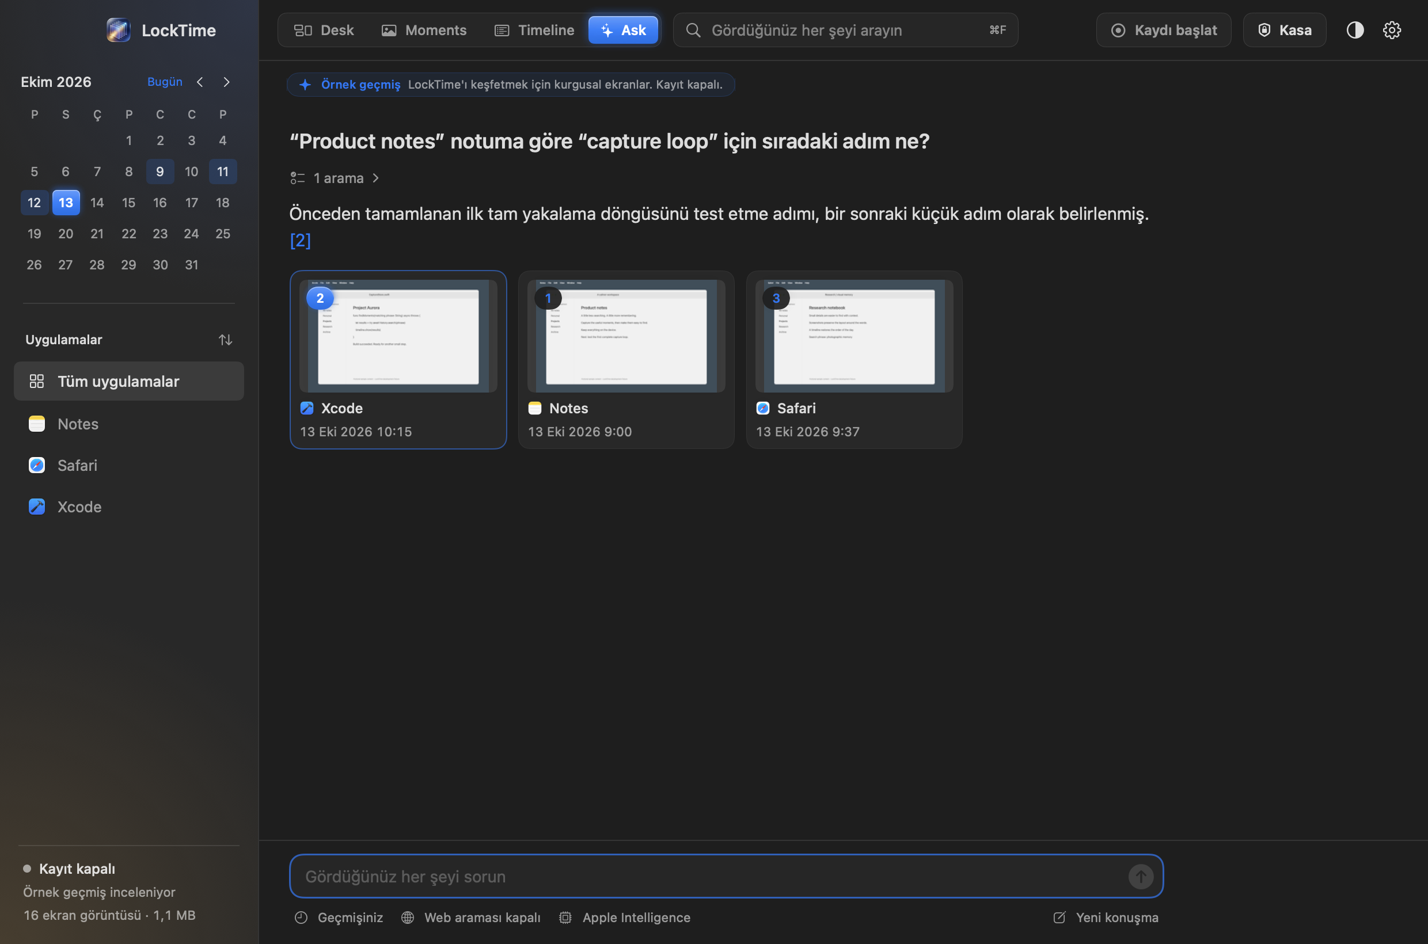The width and height of the screenshot is (1428, 944).
Task: Open the Geçmişiniz history option
Action: (339, 918)
